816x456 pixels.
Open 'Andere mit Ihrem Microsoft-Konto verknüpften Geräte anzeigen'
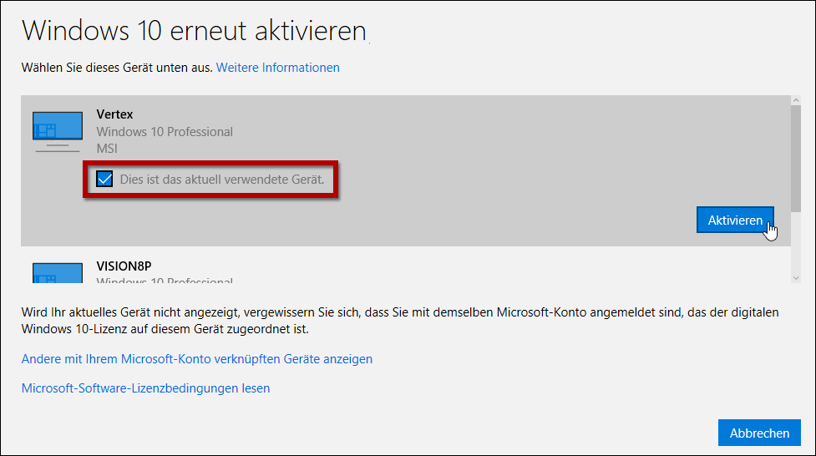click(197, 359)
